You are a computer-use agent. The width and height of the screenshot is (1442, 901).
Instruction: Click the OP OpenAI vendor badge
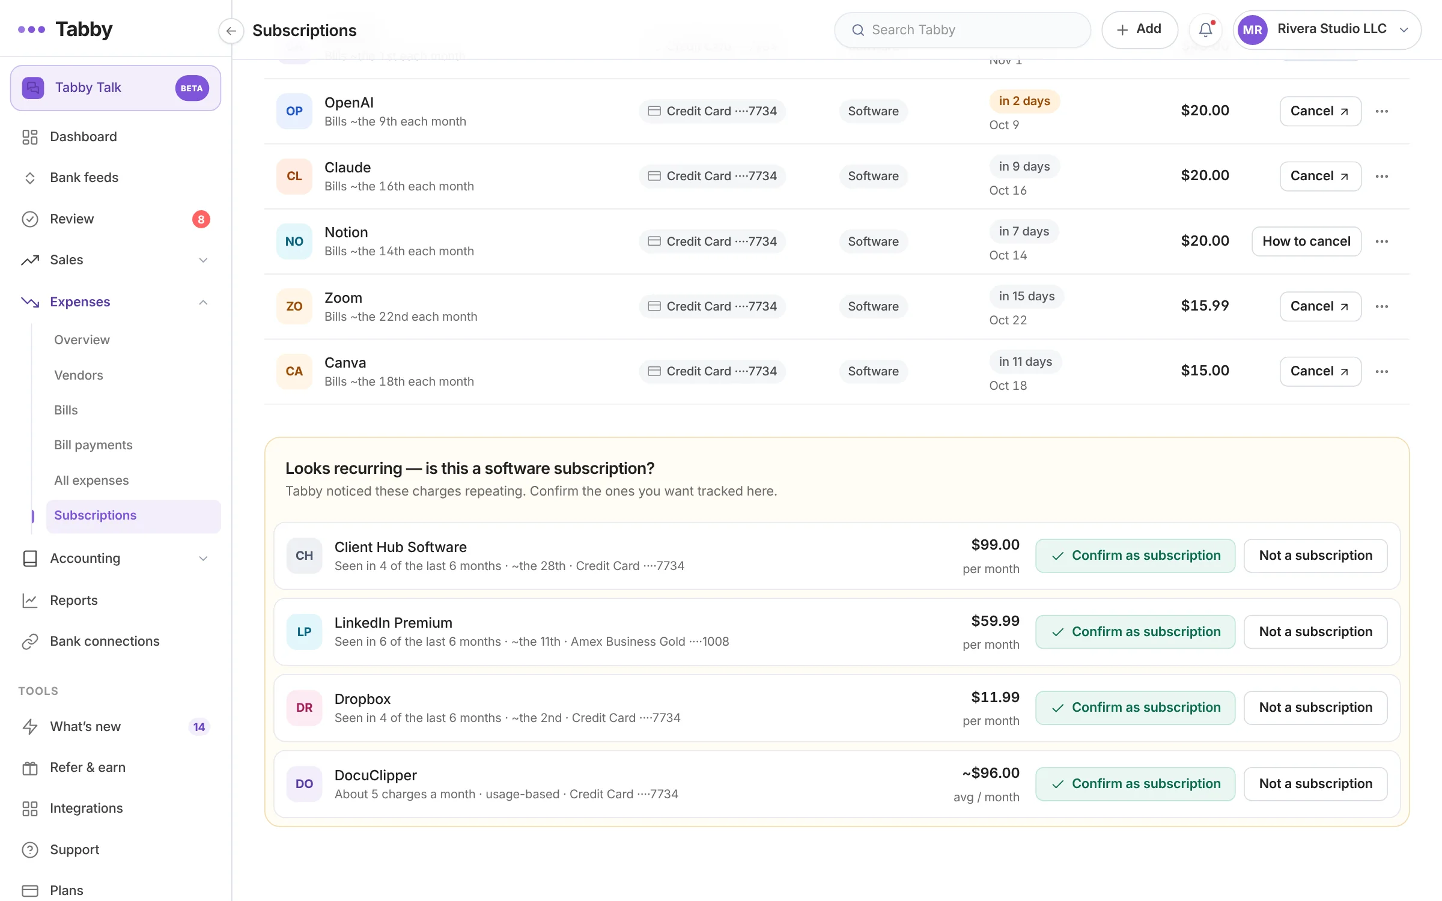(294, 111)
